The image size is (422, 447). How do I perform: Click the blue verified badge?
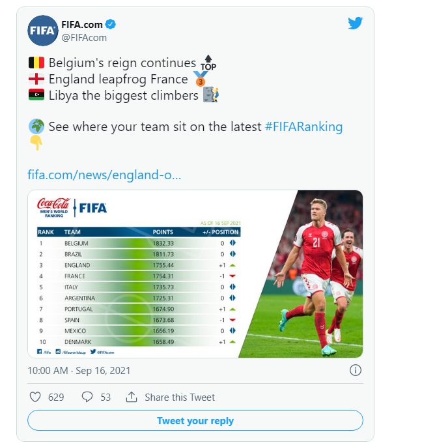pos(111,25)
